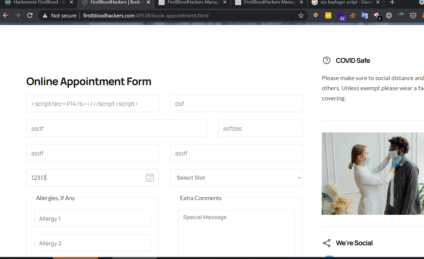Expand the Select Slot dropdown
Image resolution: width=424 pixels, height=259 pixels.
pyautogui.click(x=236, y=178)
